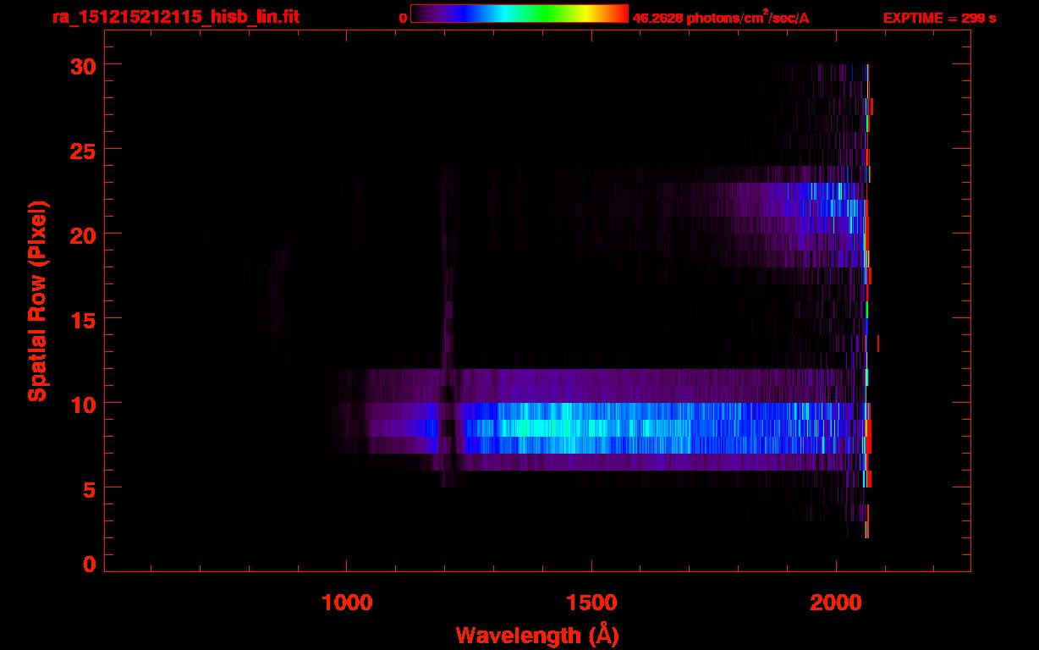
Task: Click the rainbow color scale bar
Action: coord(519,14)
